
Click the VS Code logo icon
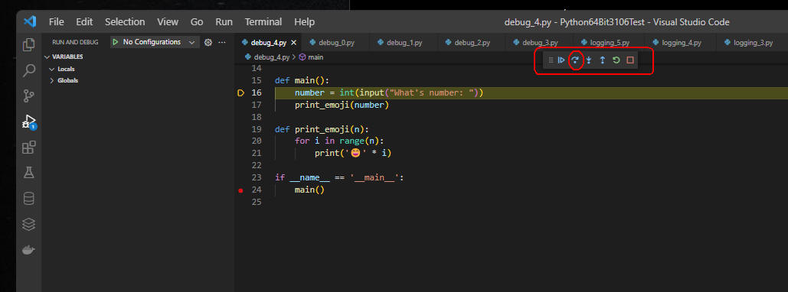[30, 21]
